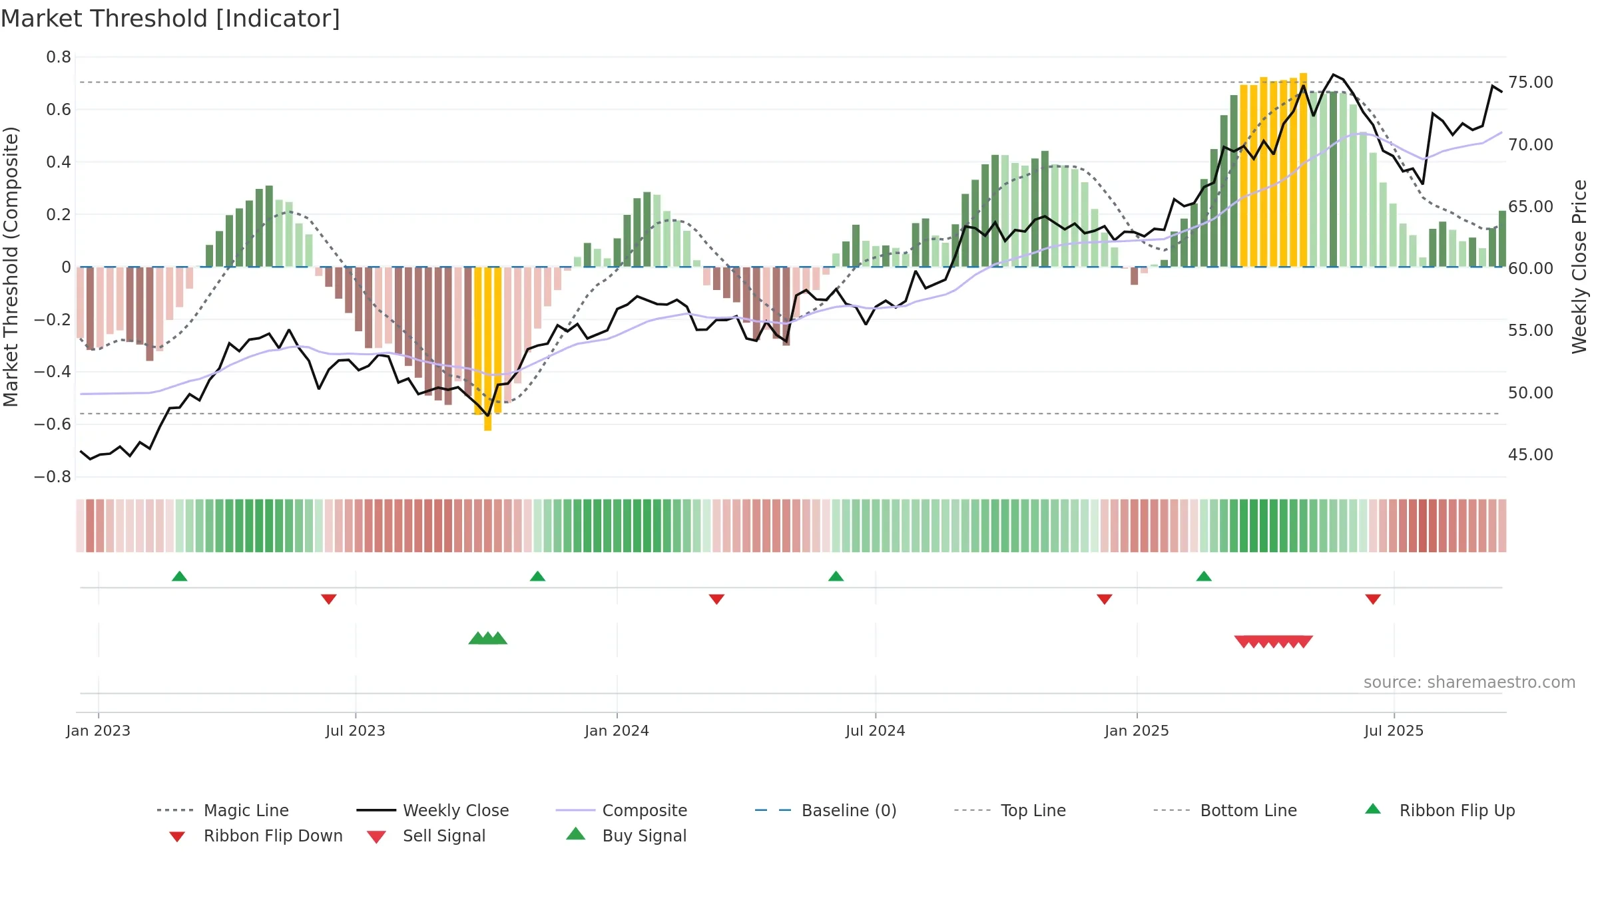Image resolution: width=1598 pixels, height=898 pixels.
Task: Click the Jul 2025 axis label
Action: [1394, 730]
